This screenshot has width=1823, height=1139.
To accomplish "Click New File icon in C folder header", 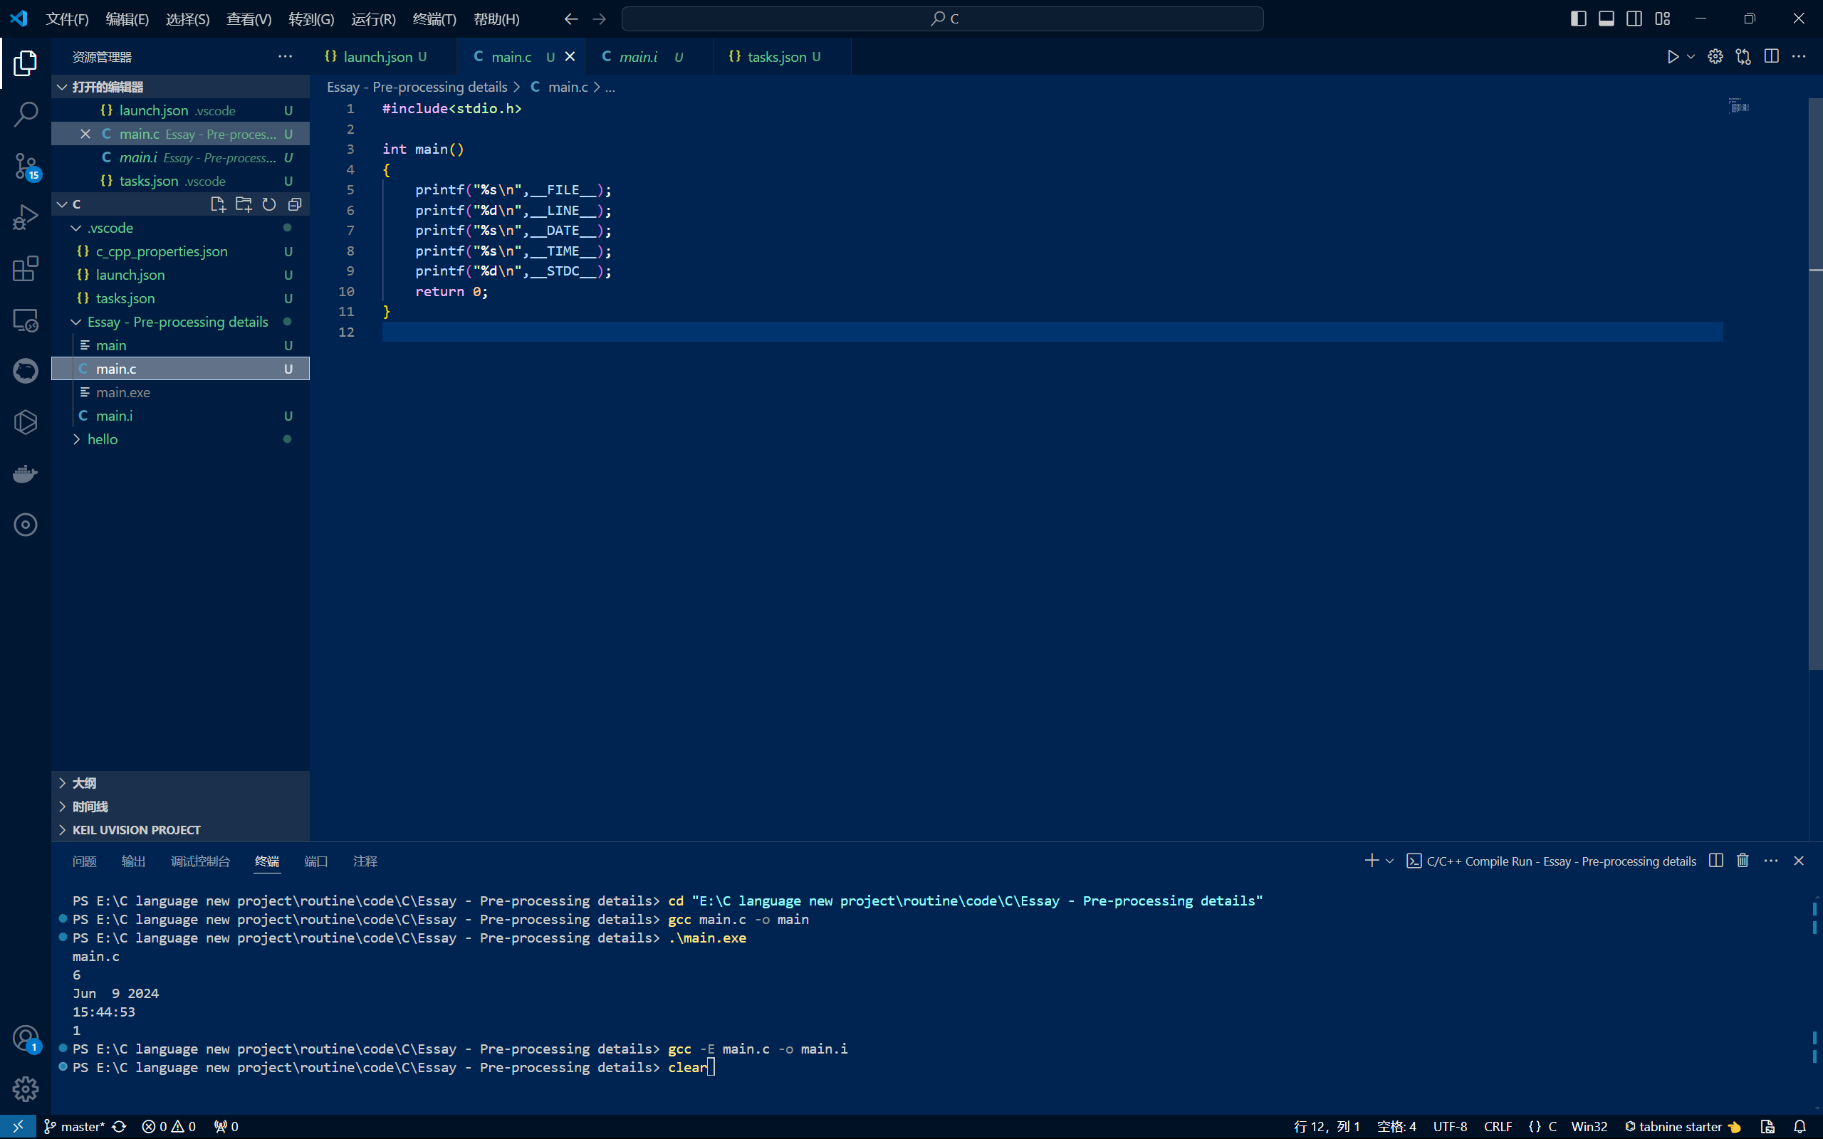I will 218,204.
